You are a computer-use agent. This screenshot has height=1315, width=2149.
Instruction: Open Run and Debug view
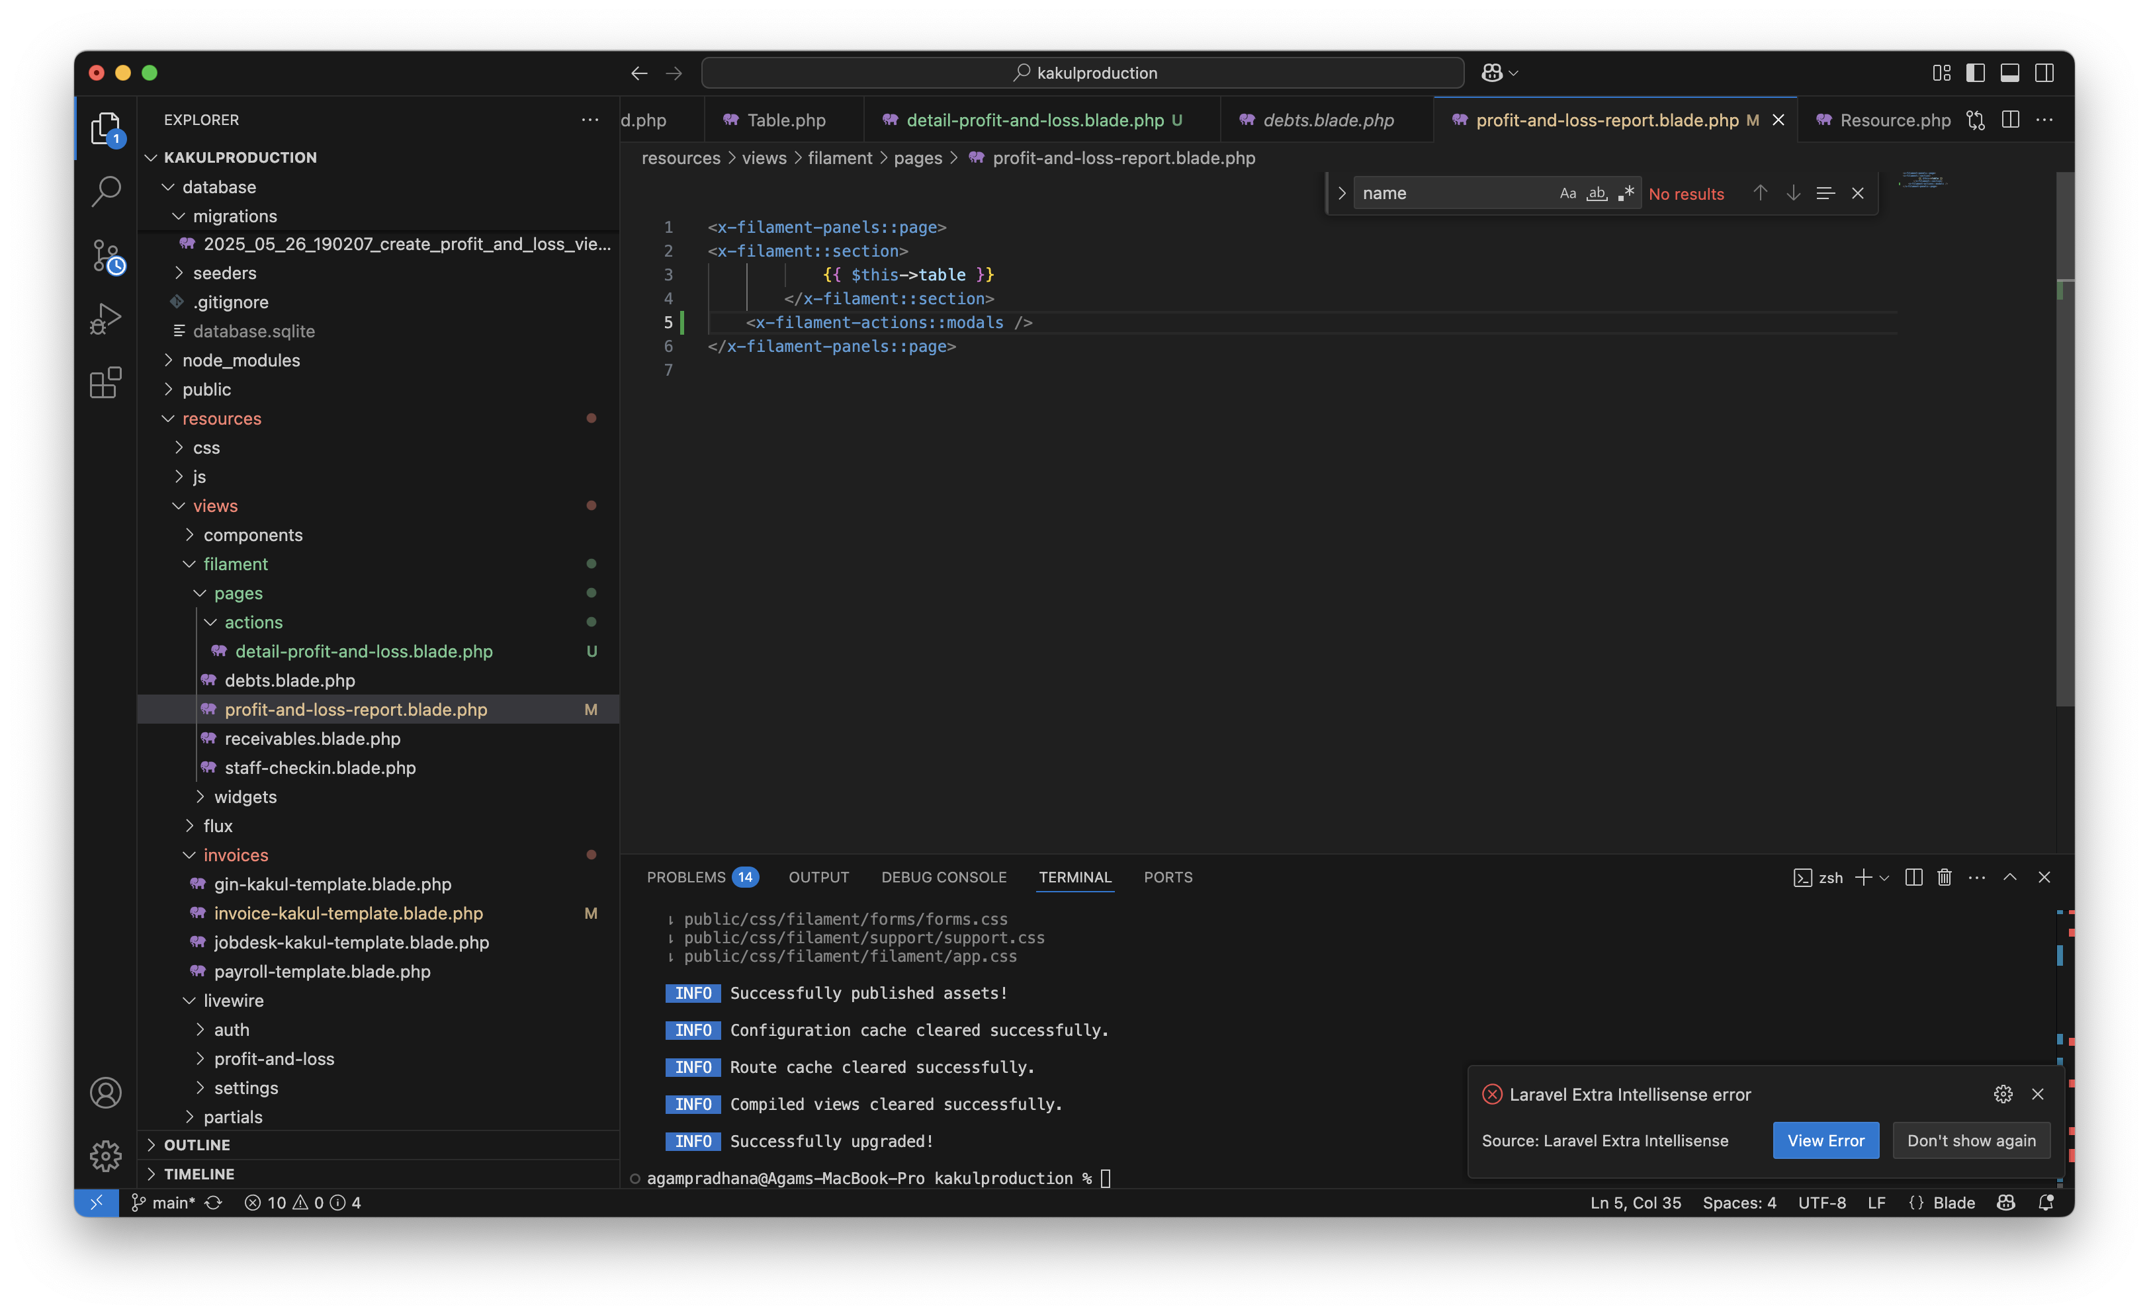coord(106,319)
